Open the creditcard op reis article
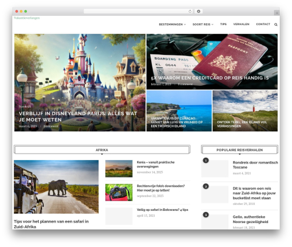Screen dimensions: 292x247 click(210, 78)
